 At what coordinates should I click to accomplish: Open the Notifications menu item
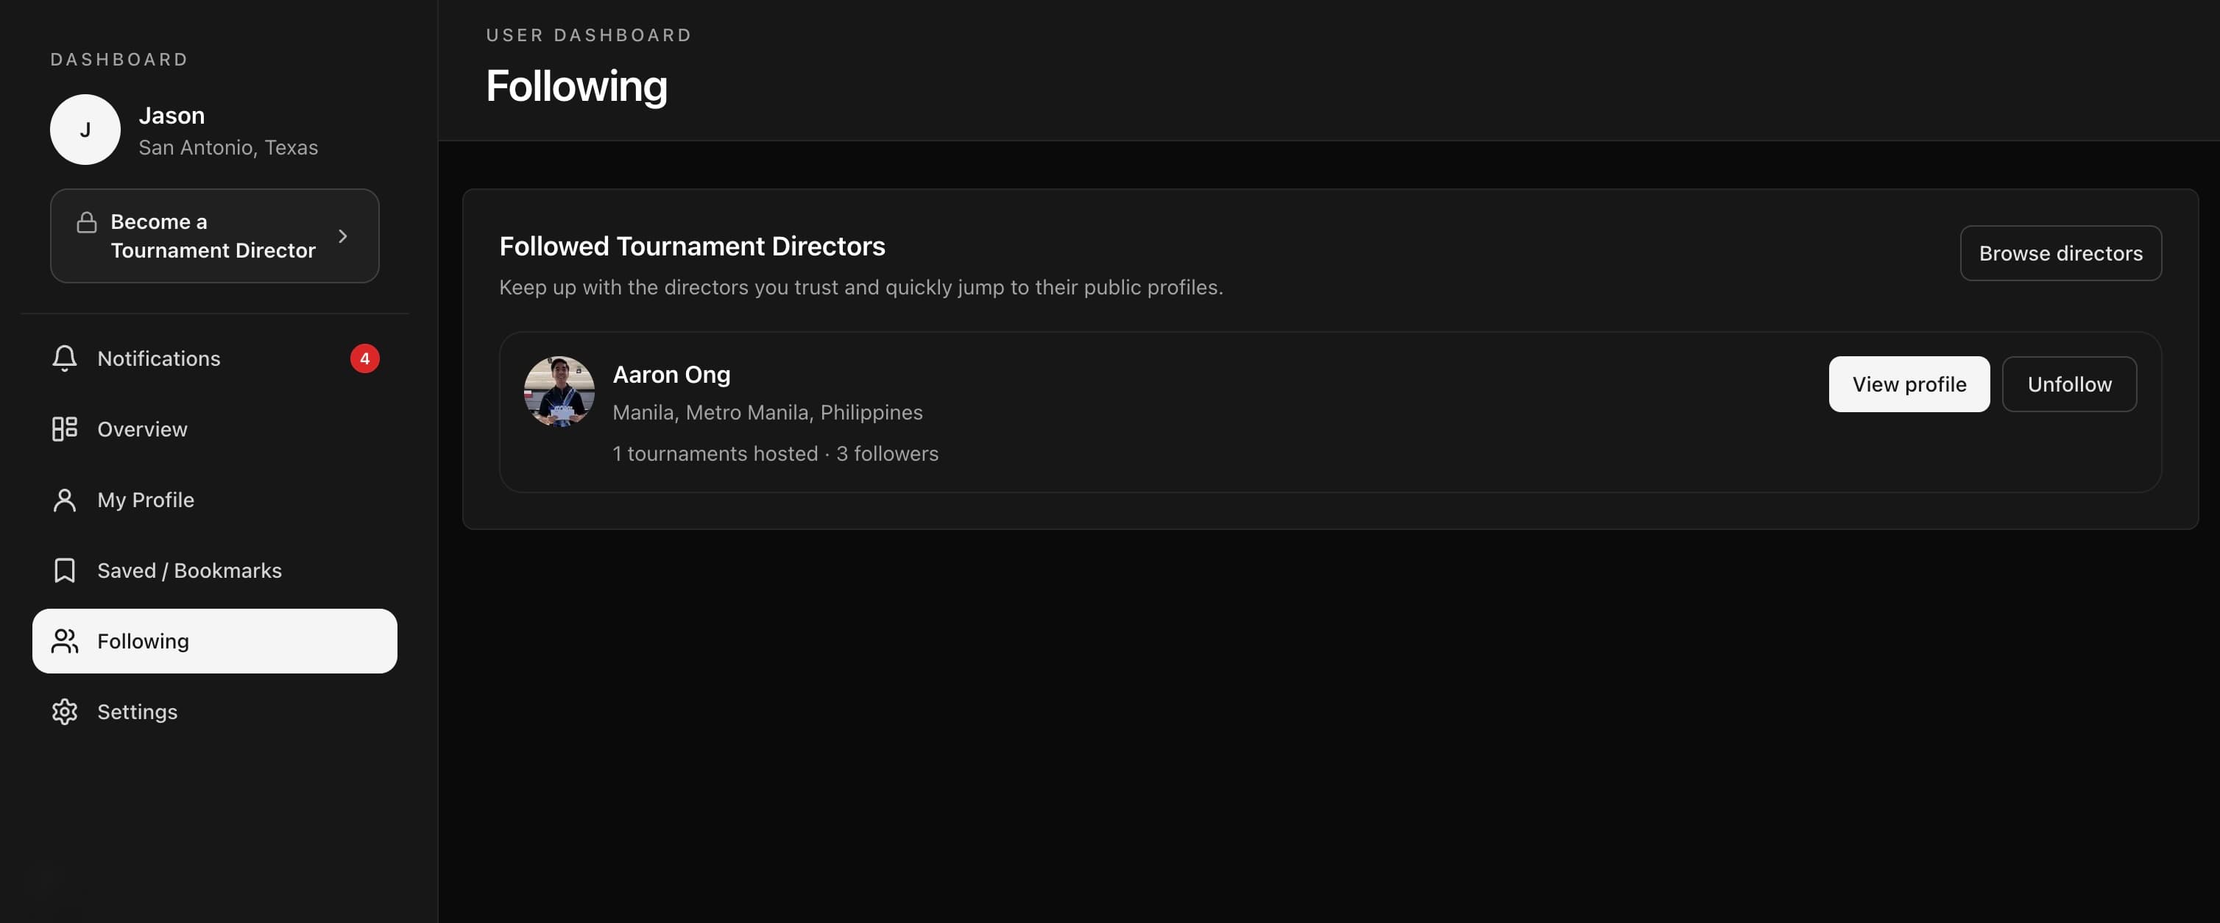(x=215, y=358)
